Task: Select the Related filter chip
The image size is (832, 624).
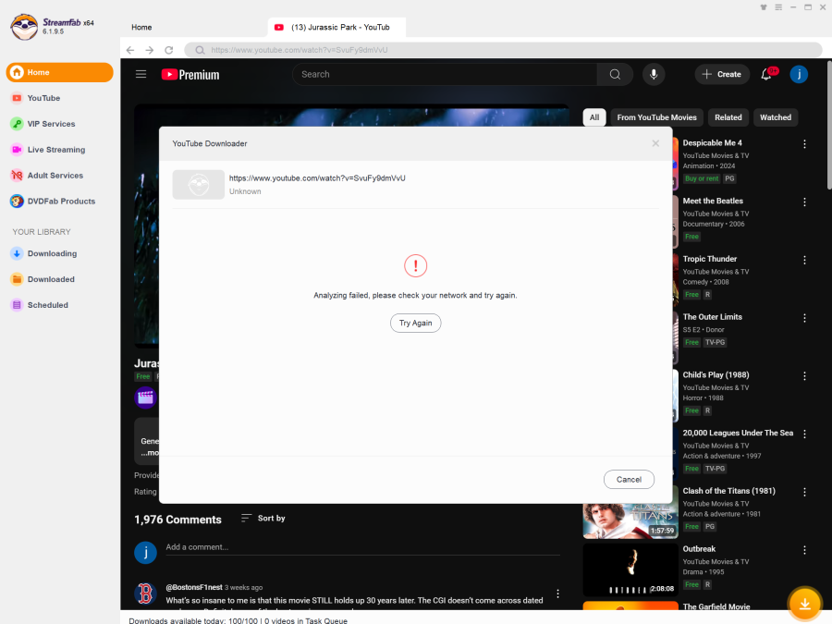Action: click(x=728, y=117)
